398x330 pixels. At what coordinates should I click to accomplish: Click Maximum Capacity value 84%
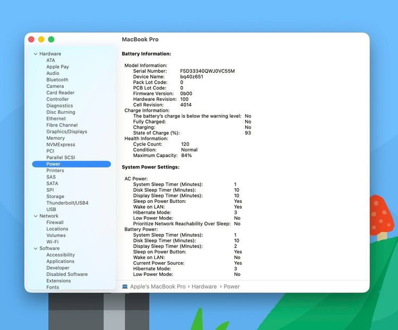[x=186, y=155]
